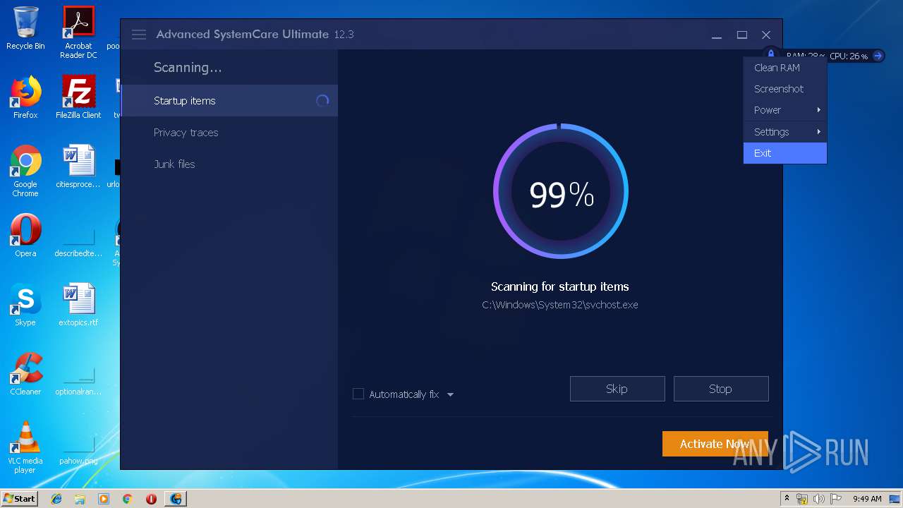Select Screenshot in the context menu
Image resolution: width=903 pixels, height=508 pixels.
(784, 89)
